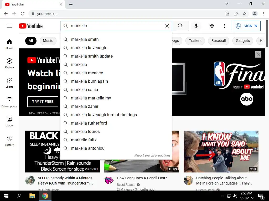The height and width of the screenshot is (201, 269).
Task: Open the Beast Reacts channel link
Action: 126,185
